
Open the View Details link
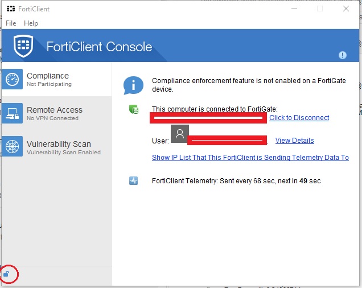pyautogui.click(x=294, y=141)
